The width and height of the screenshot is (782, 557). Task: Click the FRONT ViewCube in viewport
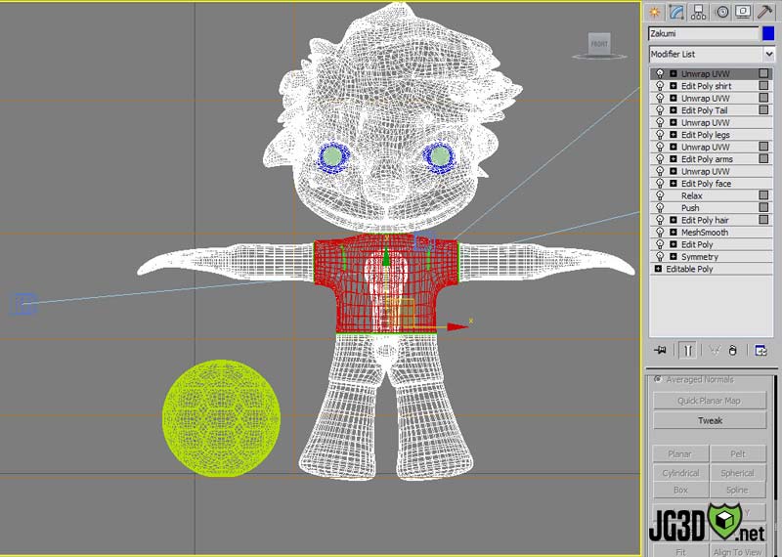[599, 43]
